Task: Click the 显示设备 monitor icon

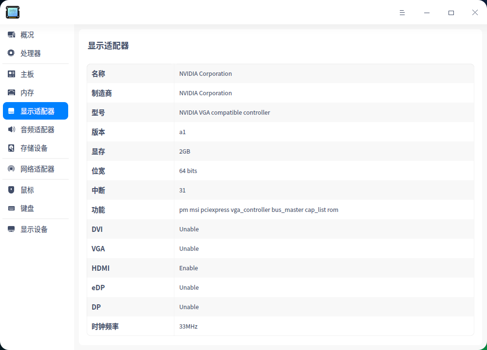Action: pyautogui.click(x=12, y=229)
